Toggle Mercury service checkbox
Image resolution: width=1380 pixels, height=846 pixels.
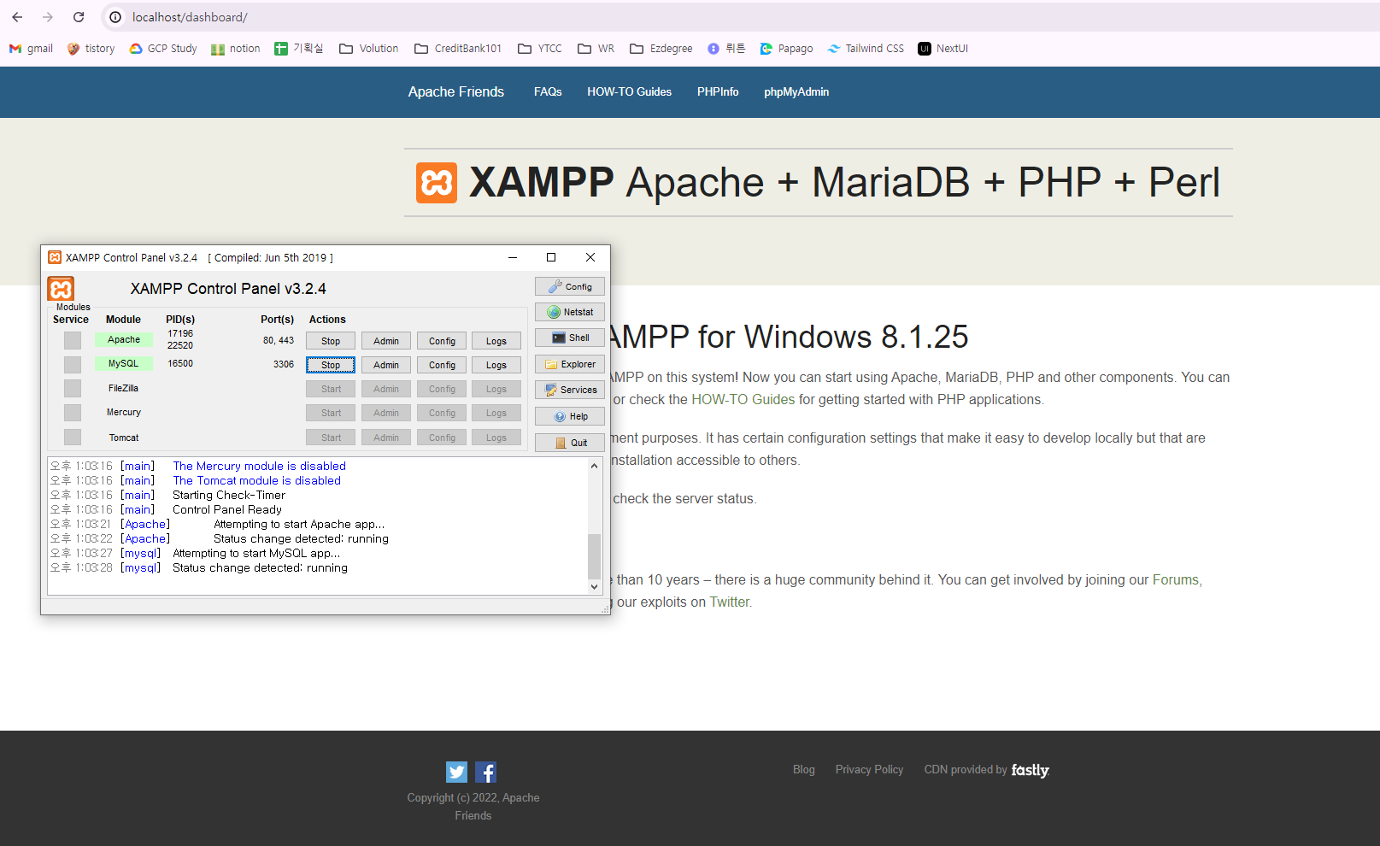[73, 412]
